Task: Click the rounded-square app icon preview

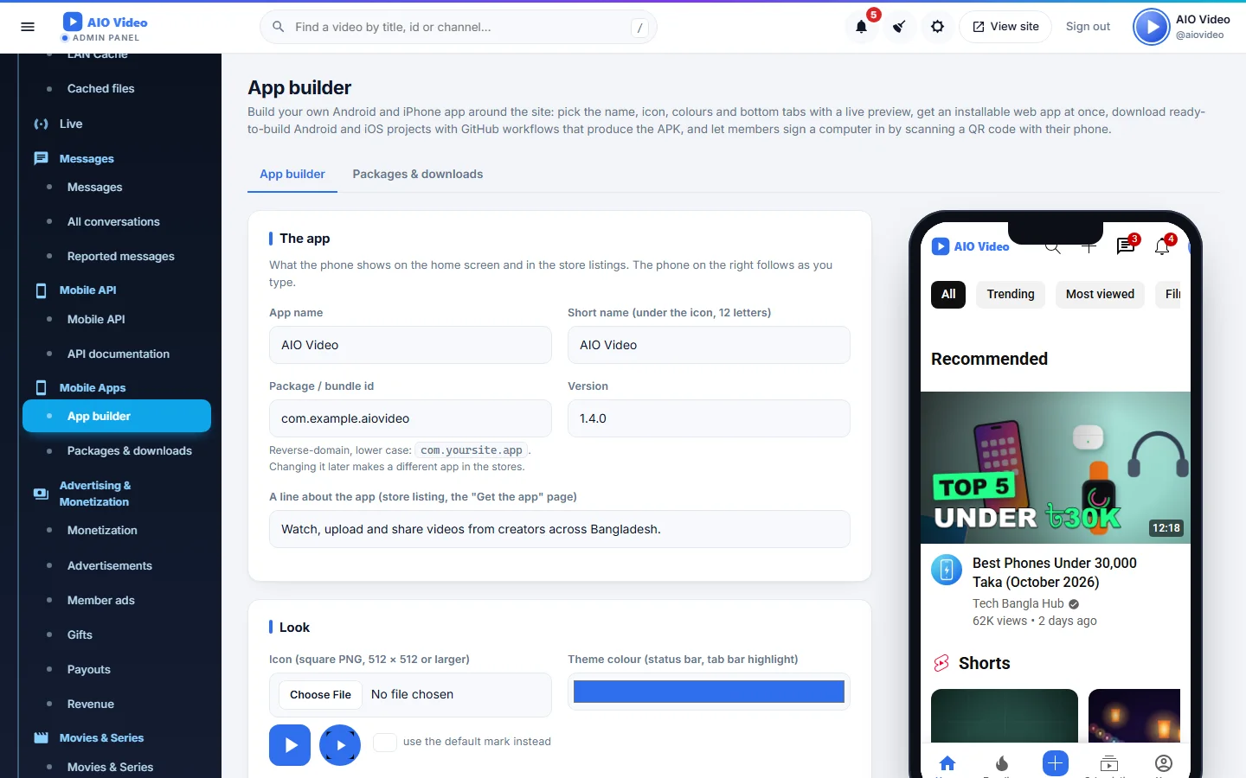Action: click(290, 745)
